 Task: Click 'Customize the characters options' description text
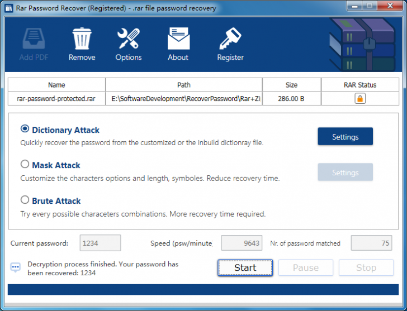[x=150, y=178]
